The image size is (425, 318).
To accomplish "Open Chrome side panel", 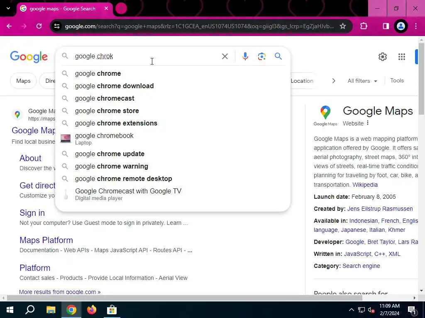I will (386, 26).
